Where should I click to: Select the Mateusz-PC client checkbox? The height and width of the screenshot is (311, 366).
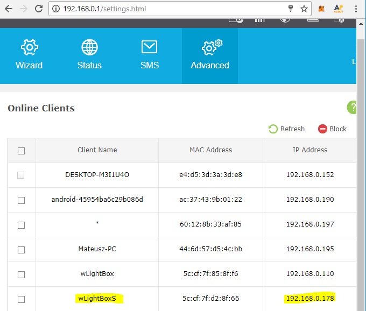(22, 250)
